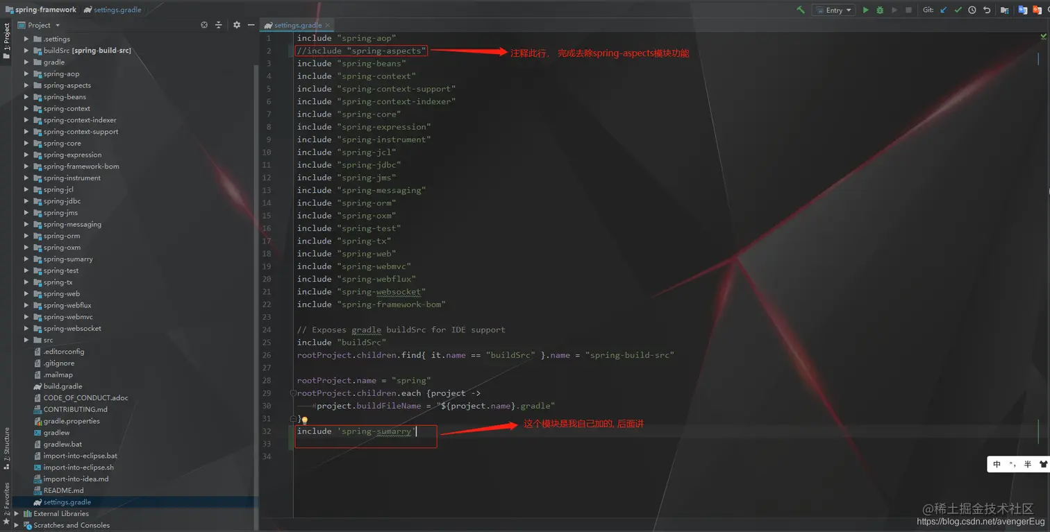
Task: Select import-into-idea.md file
Action: click(76, 479)
